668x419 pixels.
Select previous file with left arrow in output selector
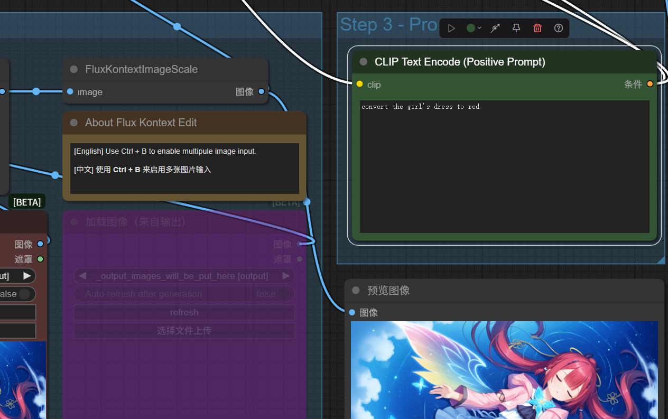(x=82, y=276)
